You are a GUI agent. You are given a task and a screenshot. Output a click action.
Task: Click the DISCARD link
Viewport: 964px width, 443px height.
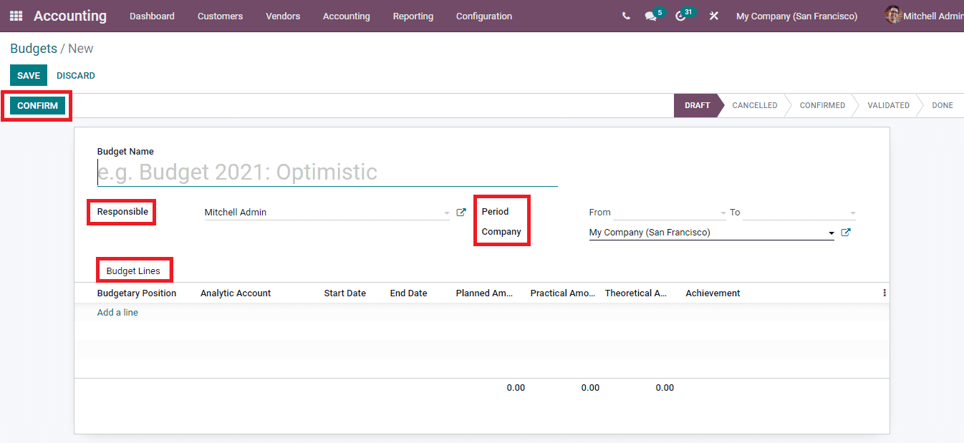75,75
